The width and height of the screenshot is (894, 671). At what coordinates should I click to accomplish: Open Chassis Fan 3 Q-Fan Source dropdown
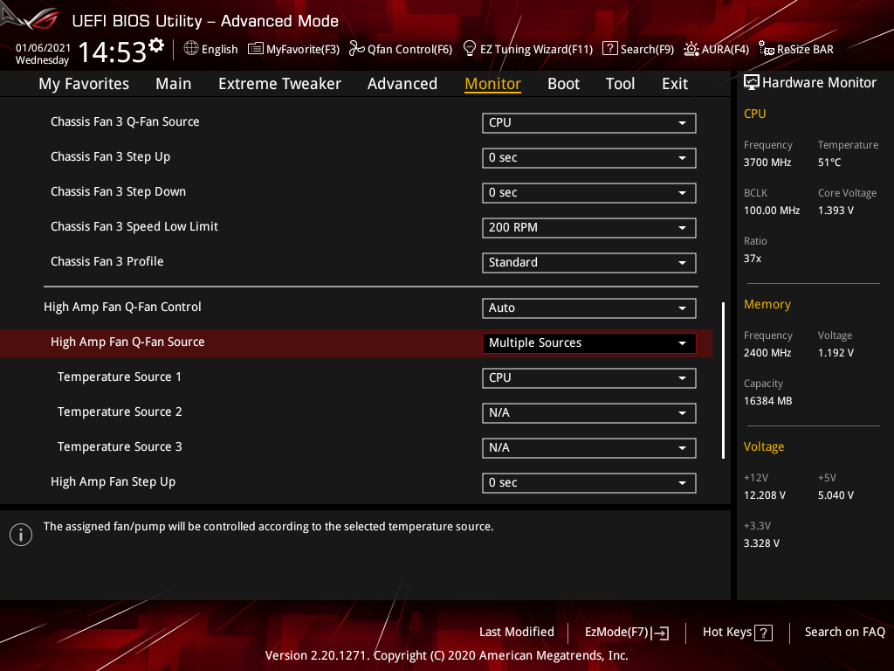click(588, 122)
